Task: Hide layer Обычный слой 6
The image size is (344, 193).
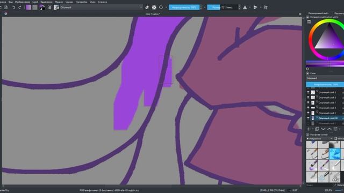Action: click(308, 108)
